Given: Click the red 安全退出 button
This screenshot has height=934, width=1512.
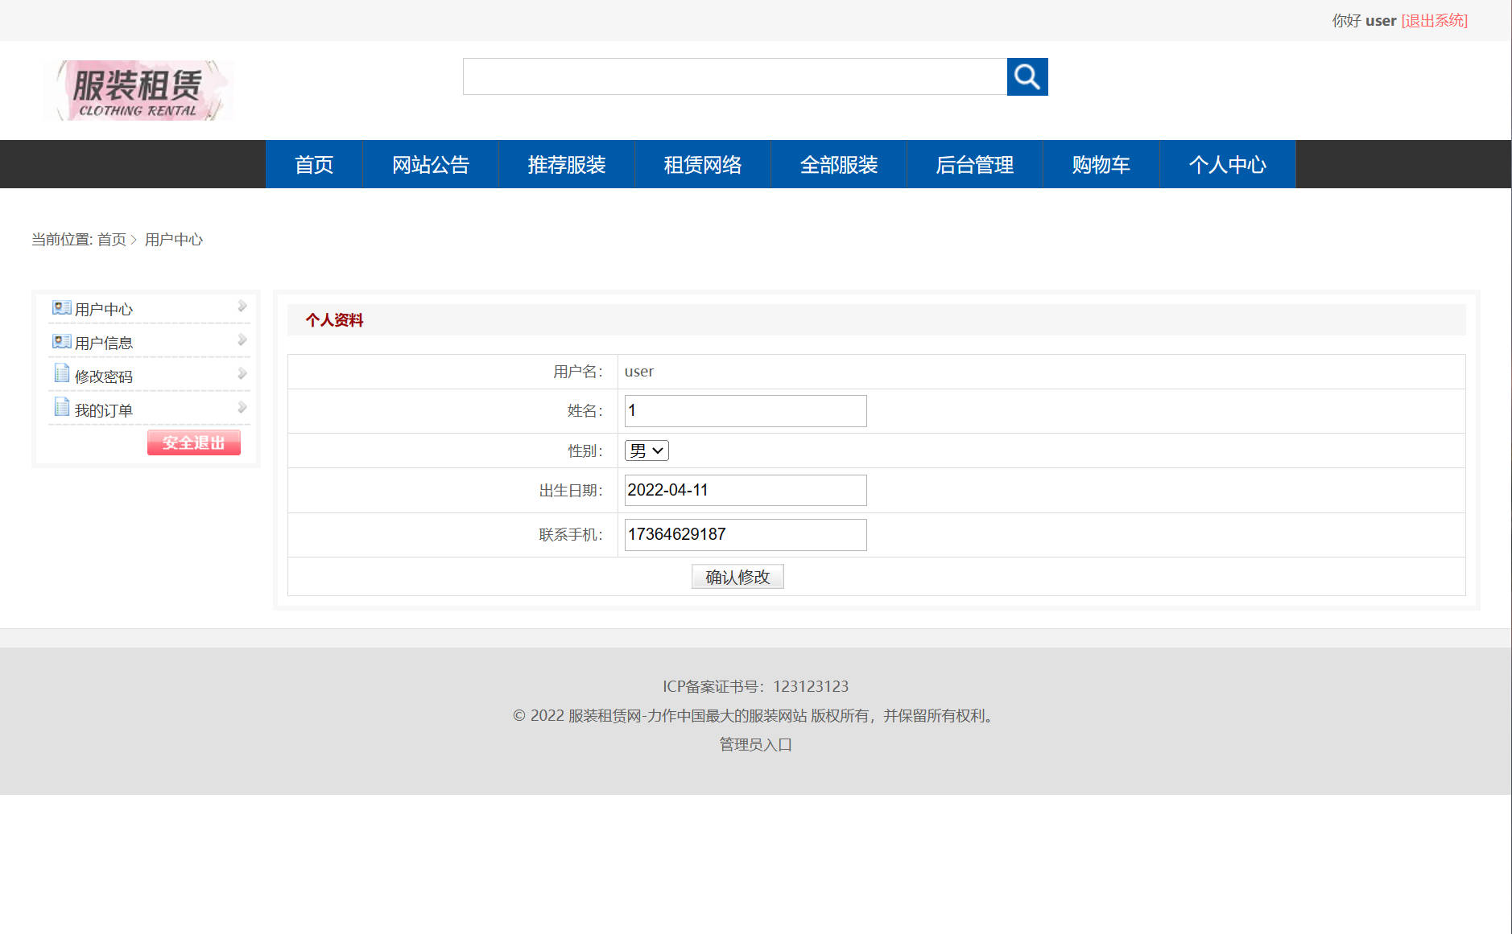Looking at the screenshot, I should (193, 442).
